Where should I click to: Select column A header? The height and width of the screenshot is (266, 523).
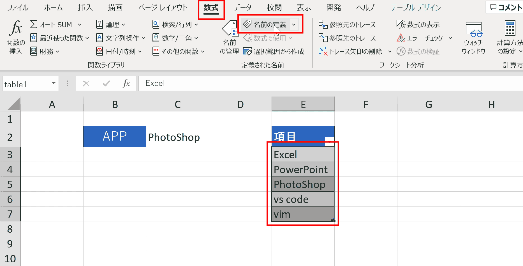tap(52, 104)
